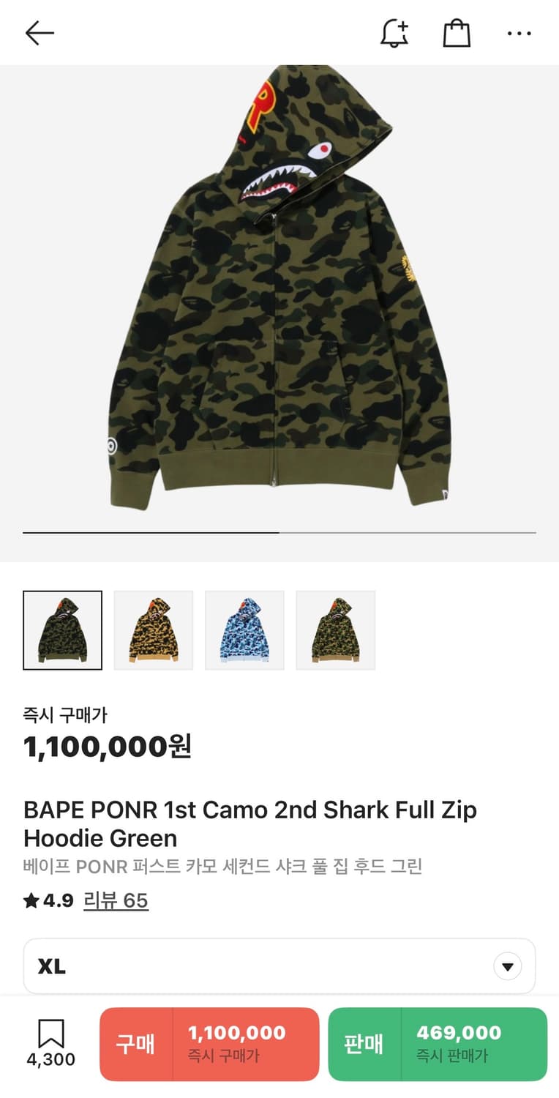This screenshot has height=1098, width=559.
Task: Toggle the bookmark save icon
Action: pyautogui.click(x=50, y=1034)
